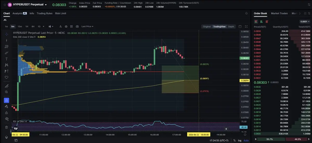Show both buy and sell order book view

pyautogui.click(x=256, y=22)
